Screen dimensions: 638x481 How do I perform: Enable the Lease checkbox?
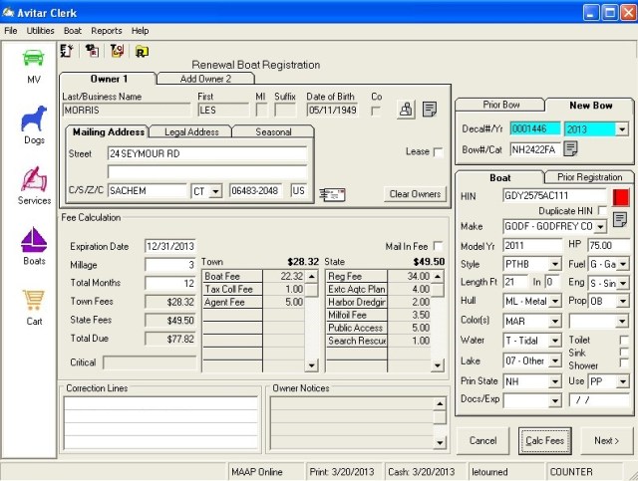click(x=439, y=152)
